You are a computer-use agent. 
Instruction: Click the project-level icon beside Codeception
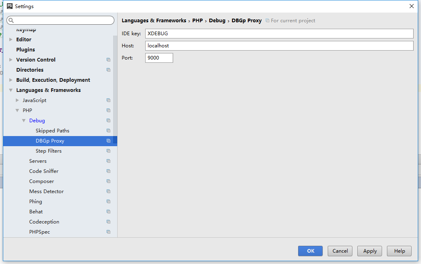pyautogui.click(x=108, y=222)
